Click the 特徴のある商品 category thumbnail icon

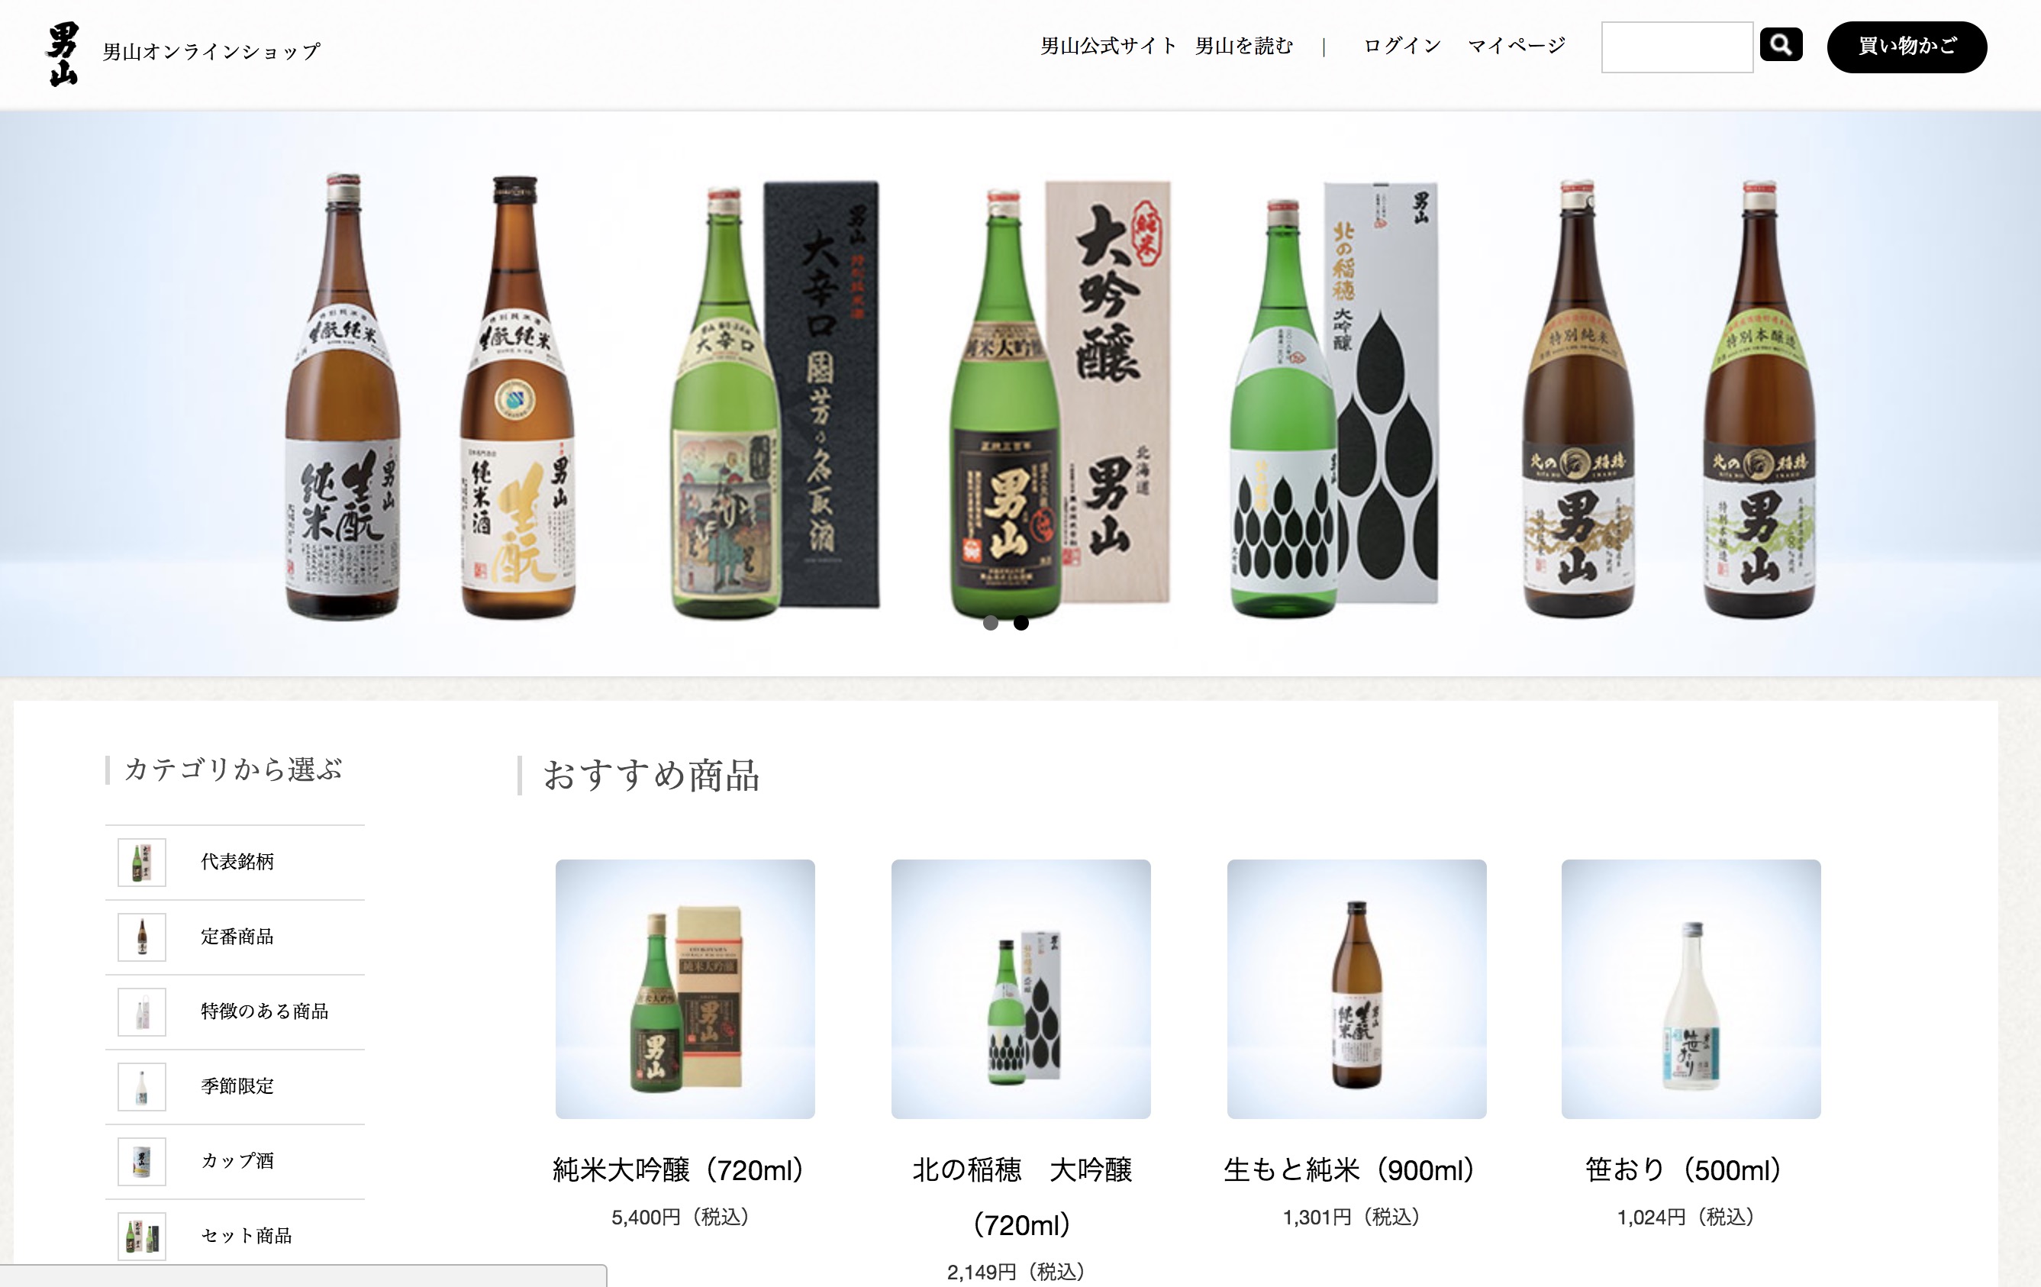[141, 1011]
